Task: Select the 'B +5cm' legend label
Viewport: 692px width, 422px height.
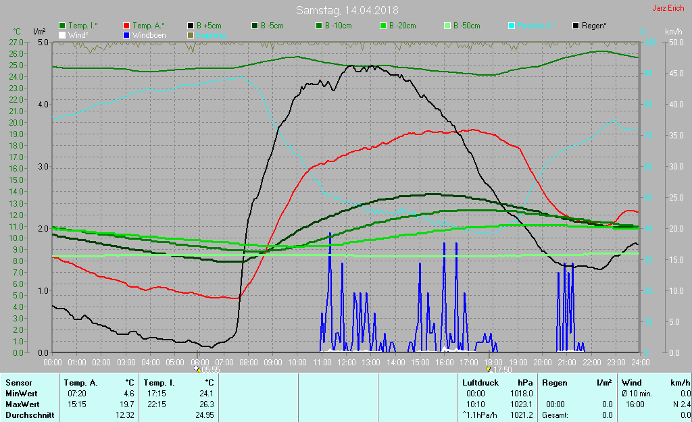Action: (x=209, y=26)
